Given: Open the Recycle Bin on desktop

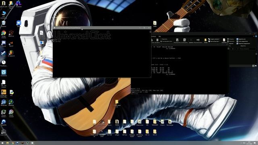Looking at the screenshot, I should (4, 23).
